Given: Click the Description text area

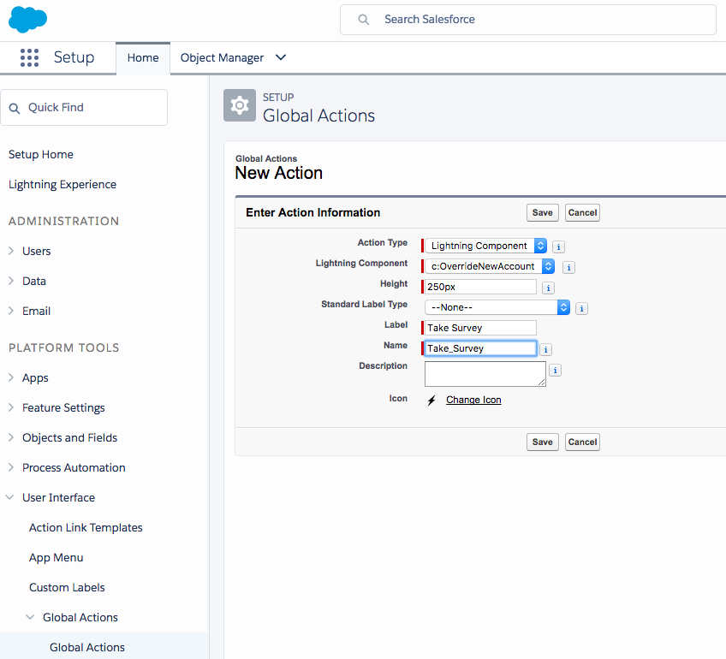Looking at the screenshot, I should (485, 374).
